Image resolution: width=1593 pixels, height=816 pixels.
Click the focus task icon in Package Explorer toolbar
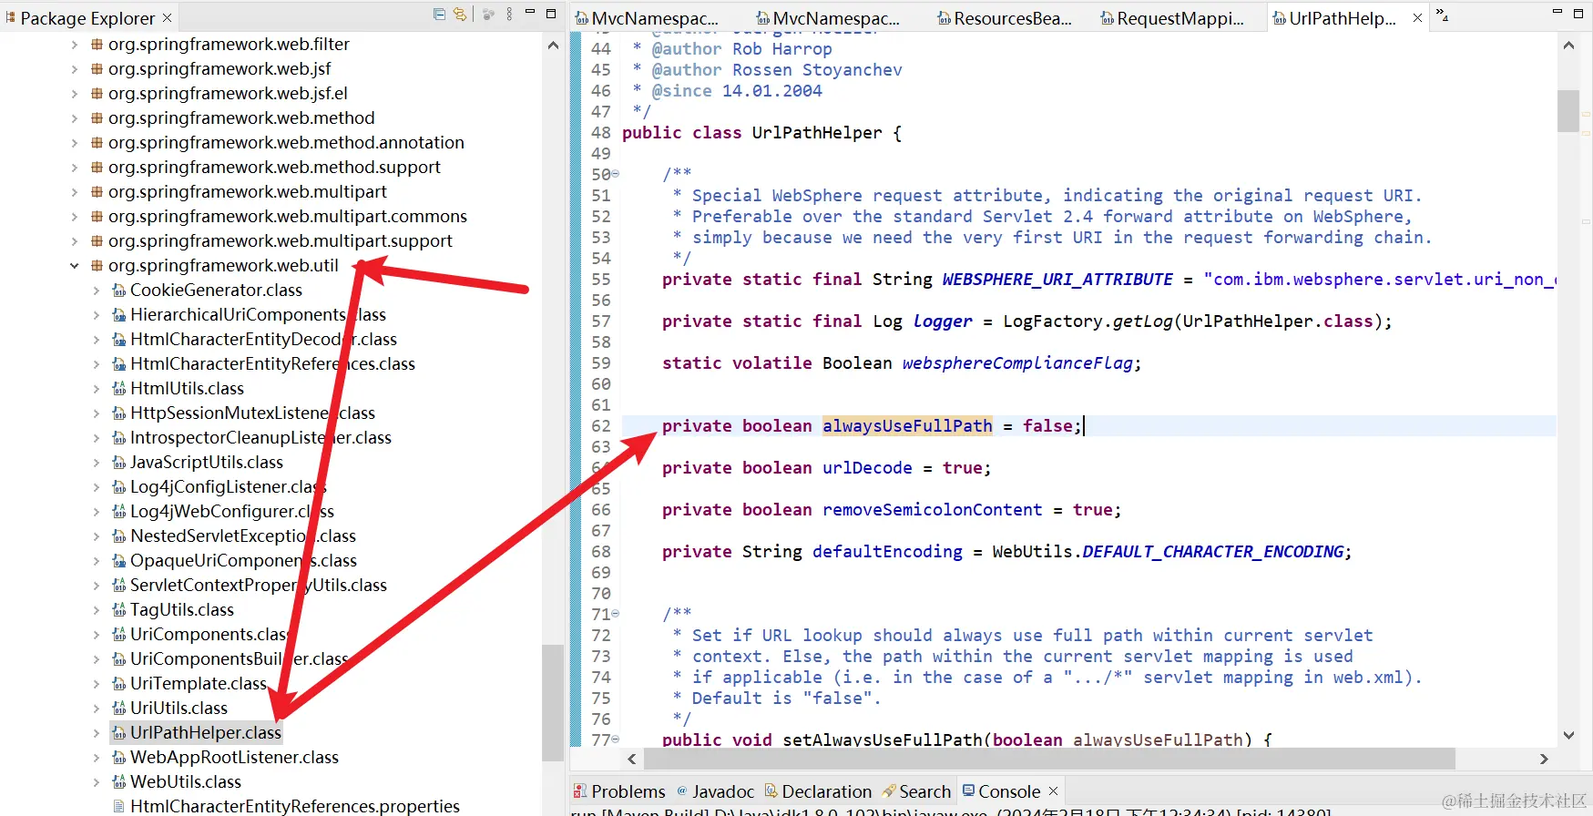(x=488, y=15)
